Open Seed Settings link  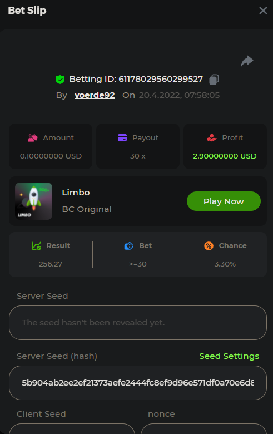click(x=229, y=356)
